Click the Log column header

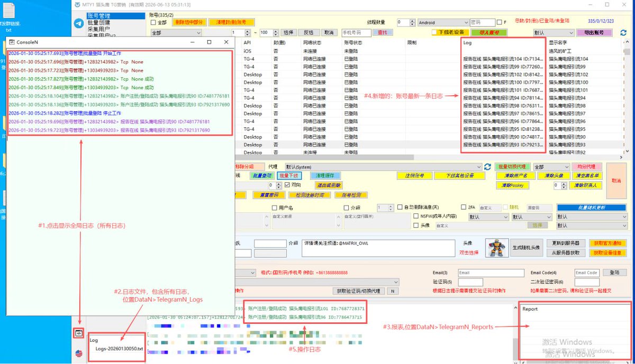(x=468, y=43)
